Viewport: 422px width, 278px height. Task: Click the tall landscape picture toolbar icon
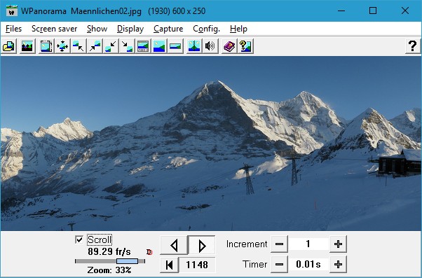point(159,46)
